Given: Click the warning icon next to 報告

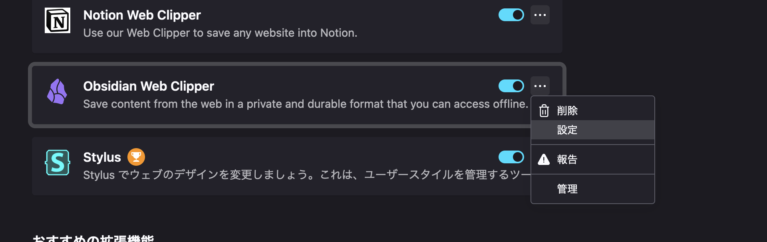Looking at the screenshot, I should point(544,159).
